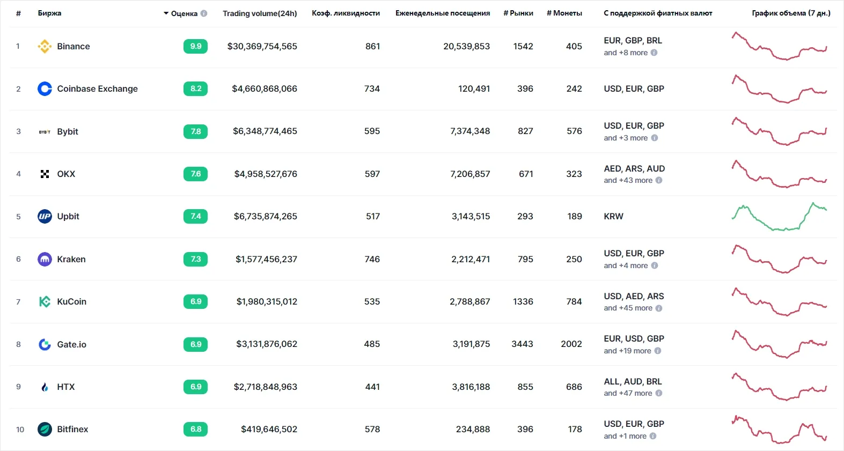This screenshot has height=451, width=844.
Task: Sort by Trading volume(24h) header
Action: [x=260, y=13]
